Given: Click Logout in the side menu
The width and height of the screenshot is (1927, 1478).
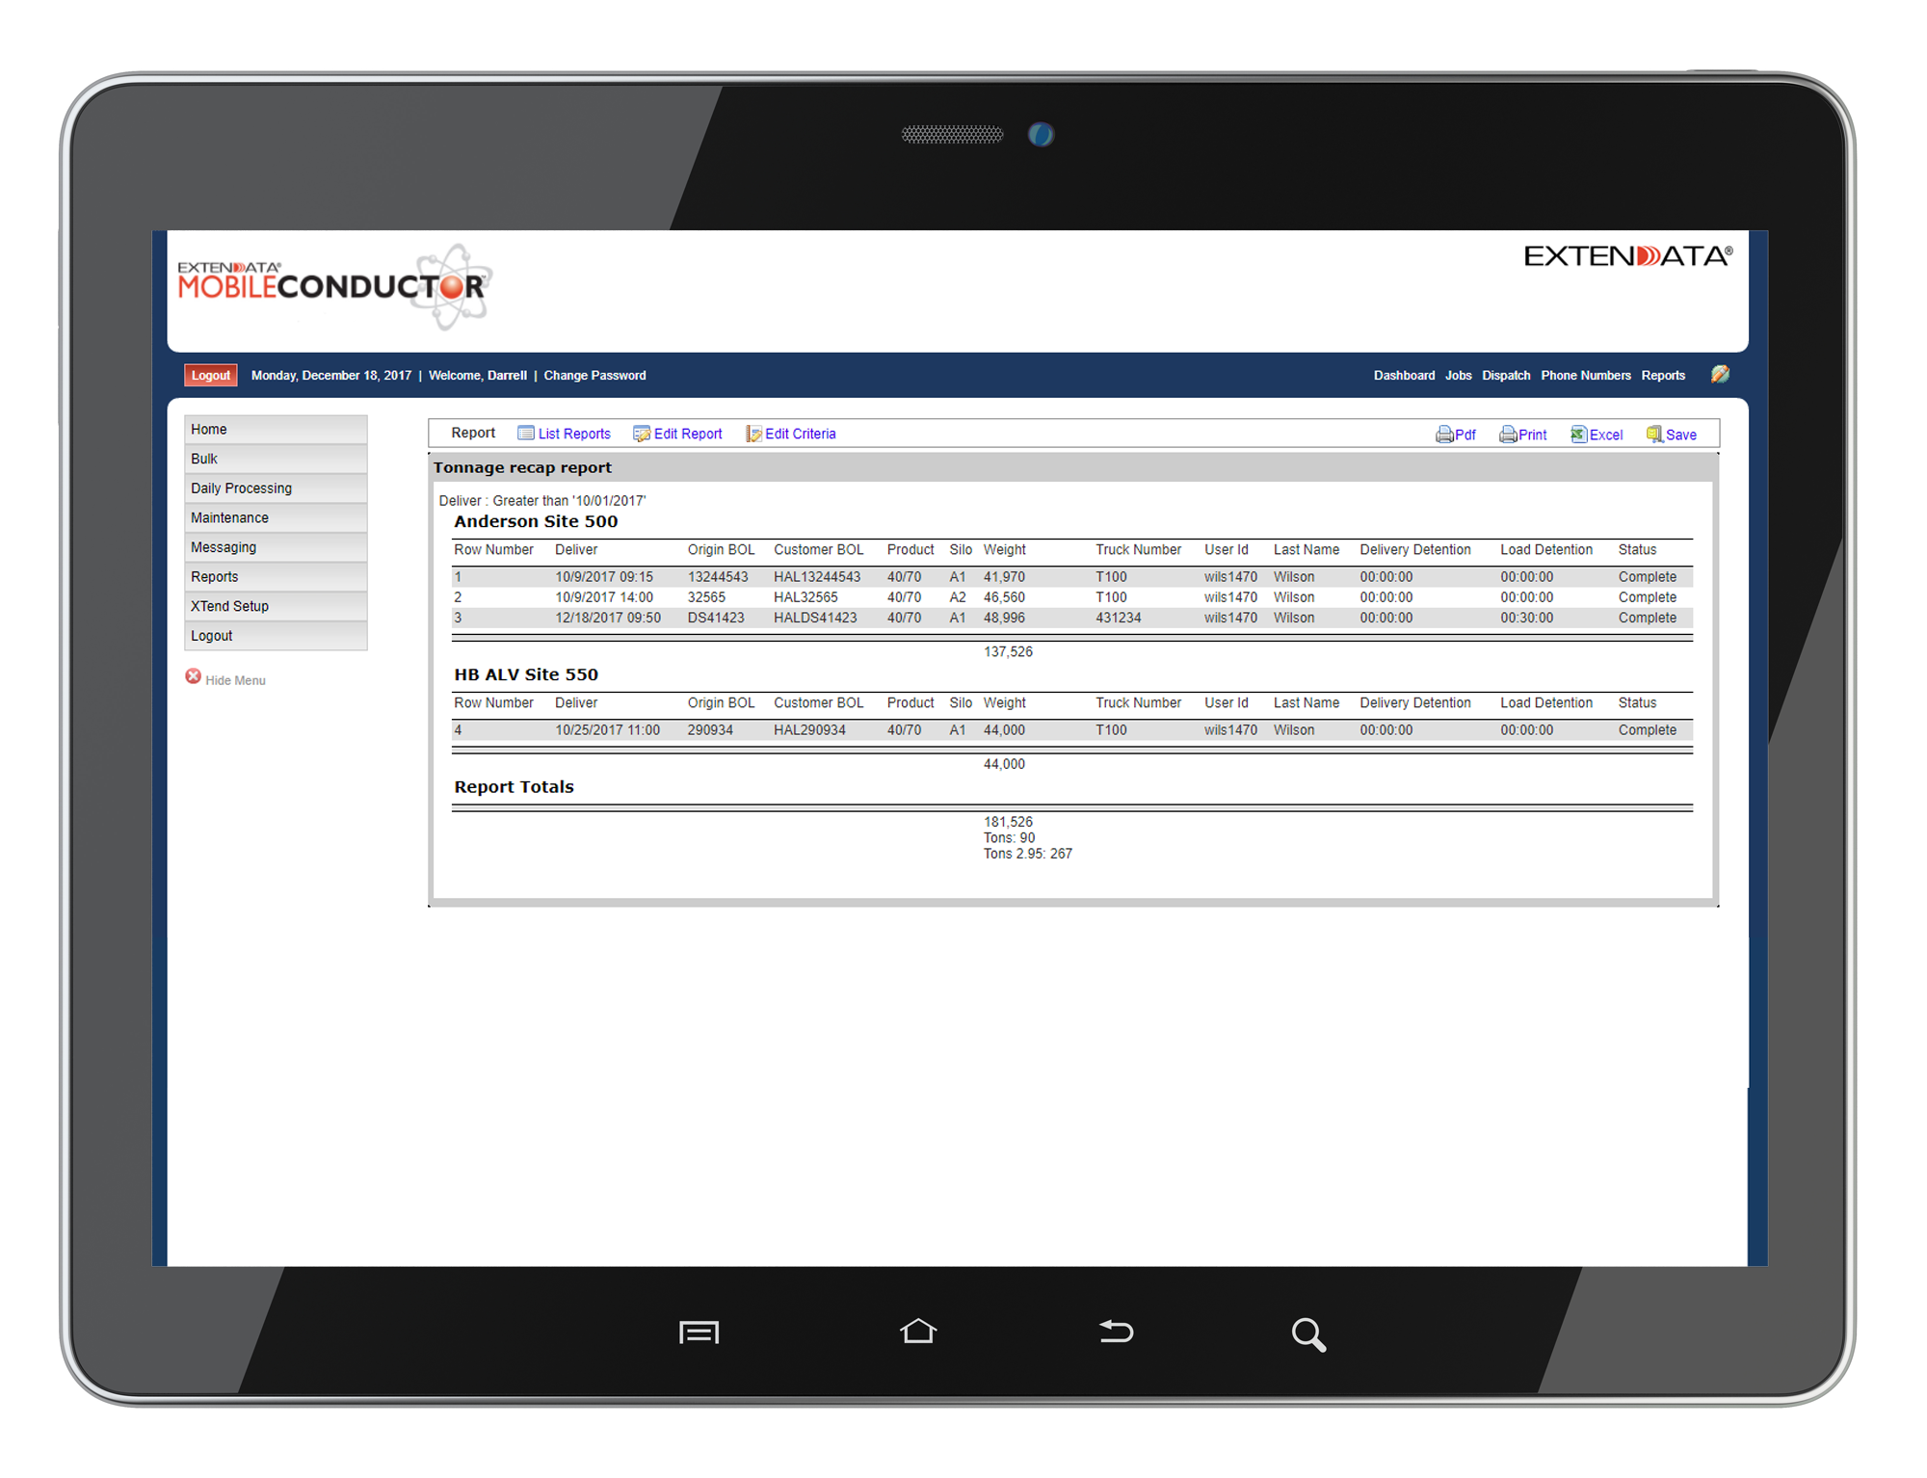Looking at the screenshot, I should [x=276, y=636].
